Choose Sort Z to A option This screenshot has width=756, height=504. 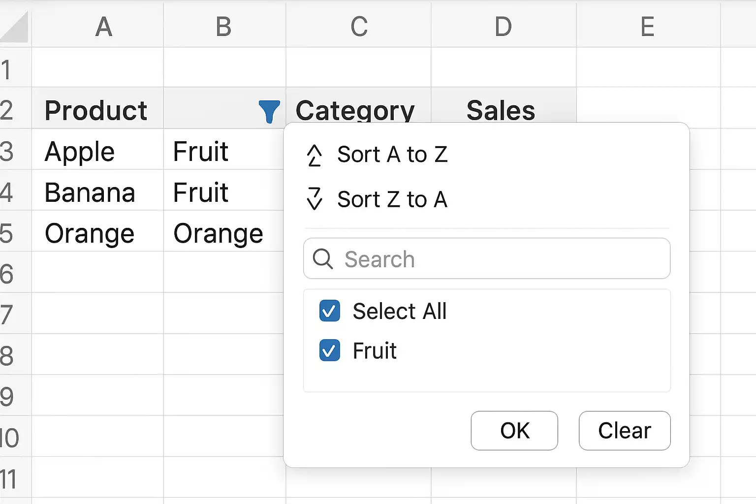tap(392, 199)
